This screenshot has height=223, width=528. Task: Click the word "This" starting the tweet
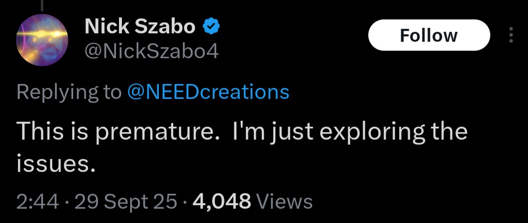(40, 130)
